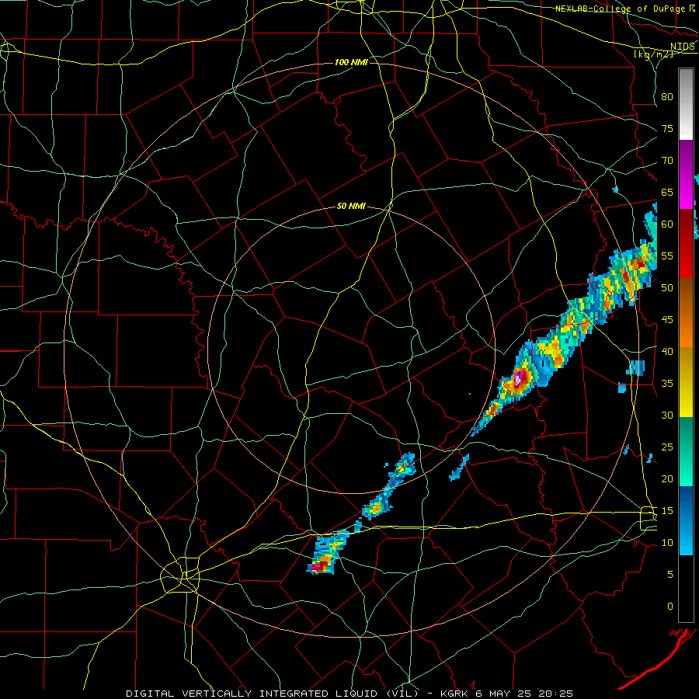Image resolution: width=699 pixels, height=699 pixels.
Task: Click the 20 value on the color scale
Action: click(667, 478)
